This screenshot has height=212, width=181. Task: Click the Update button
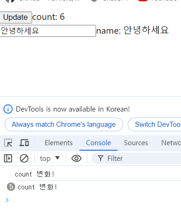(16, 17)
